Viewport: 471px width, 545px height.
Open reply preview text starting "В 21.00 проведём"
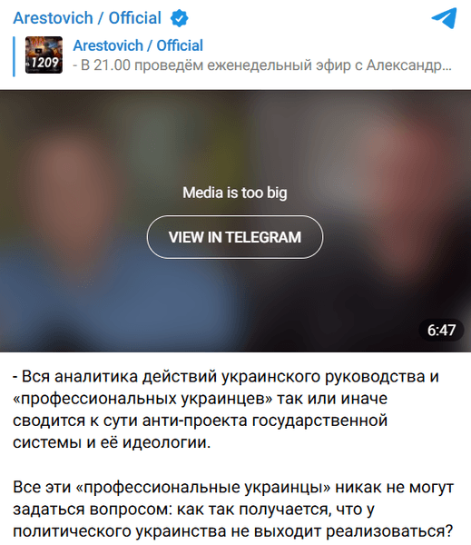[x=262, y=65]
